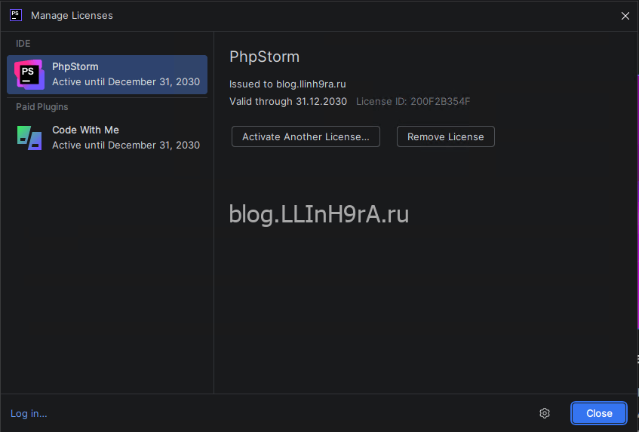Open the Log in… link

coord(29,413)
